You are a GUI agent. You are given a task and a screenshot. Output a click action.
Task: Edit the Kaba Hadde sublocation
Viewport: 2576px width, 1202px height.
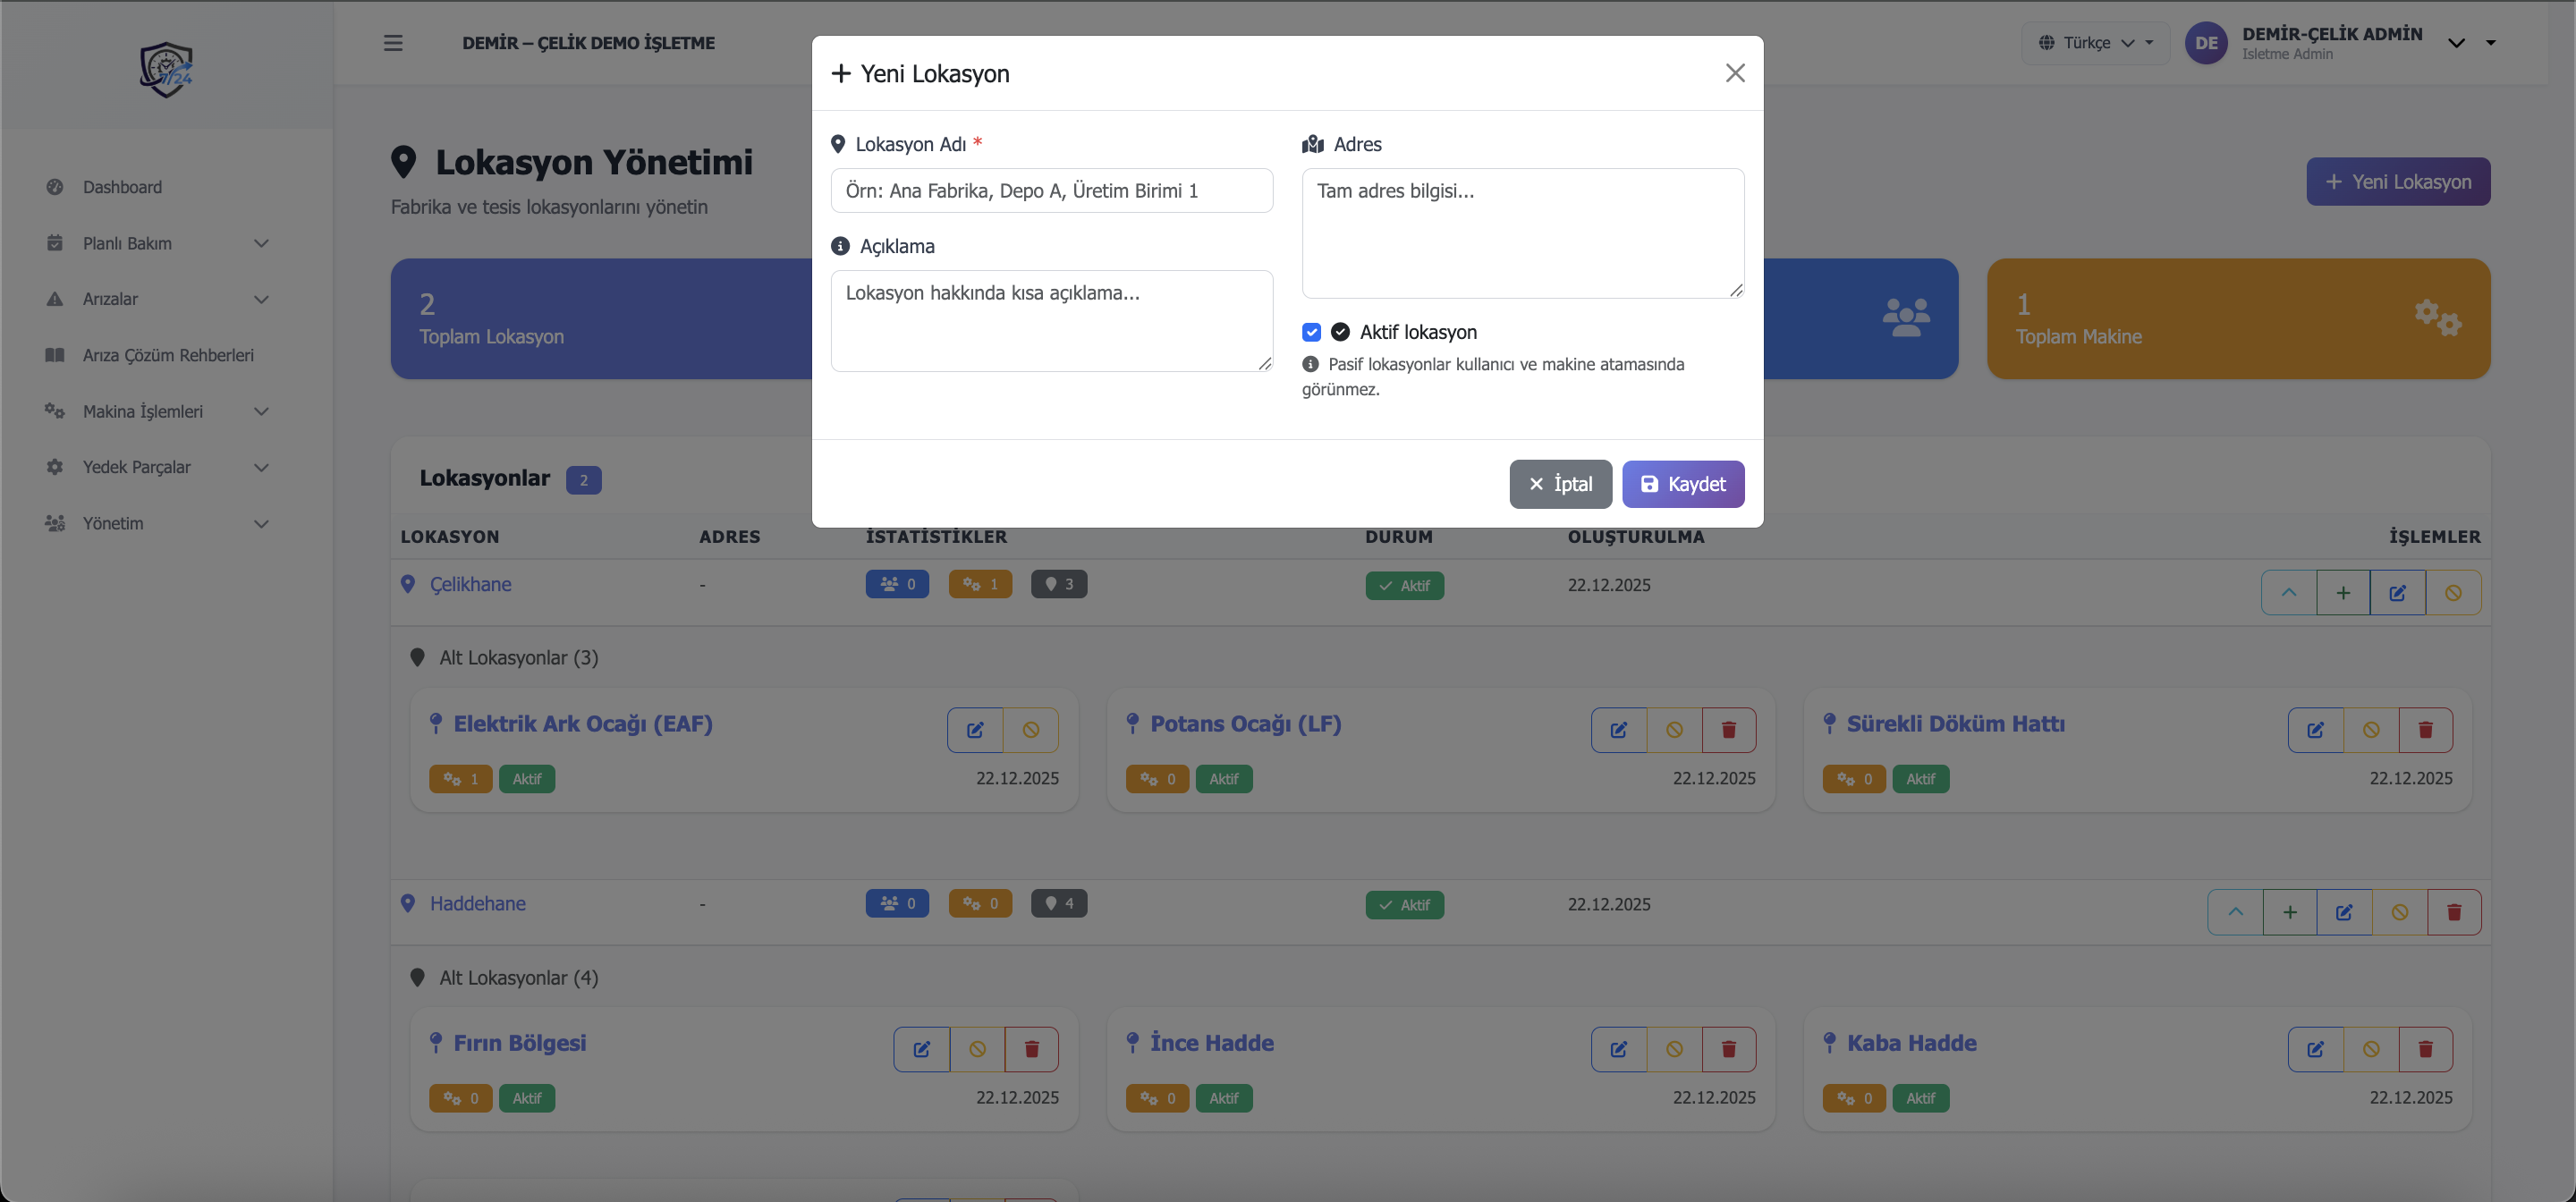click(2315, 1049)
